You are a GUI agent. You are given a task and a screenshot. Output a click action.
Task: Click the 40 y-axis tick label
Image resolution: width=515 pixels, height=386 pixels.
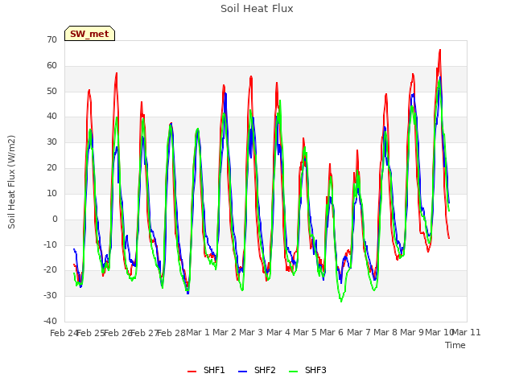pos(51,116)
